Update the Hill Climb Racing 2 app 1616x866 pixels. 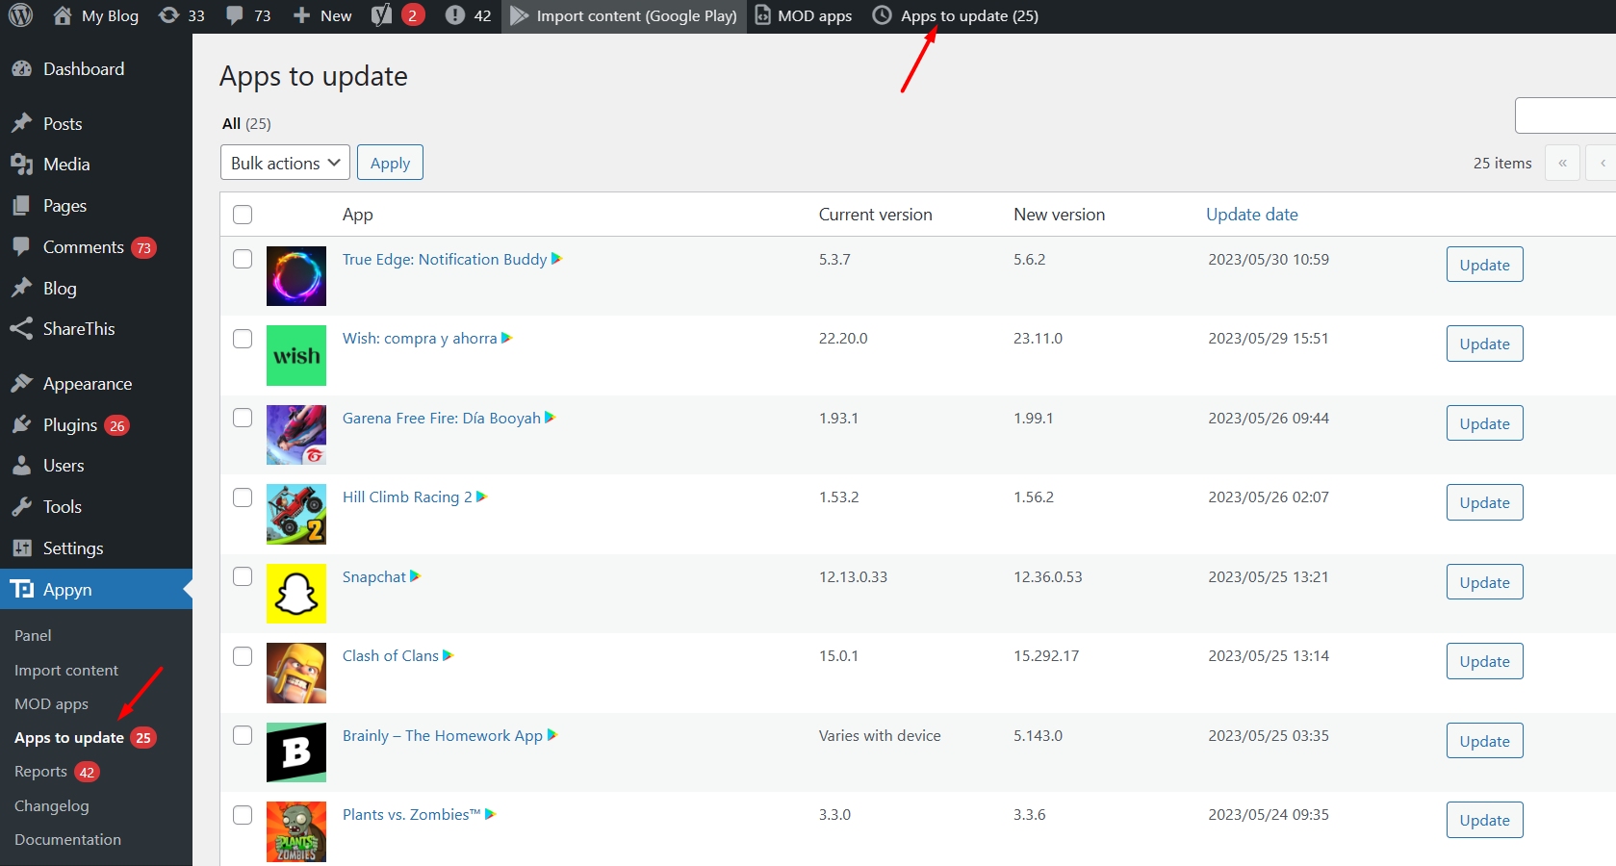click(x=1484, y=502)
